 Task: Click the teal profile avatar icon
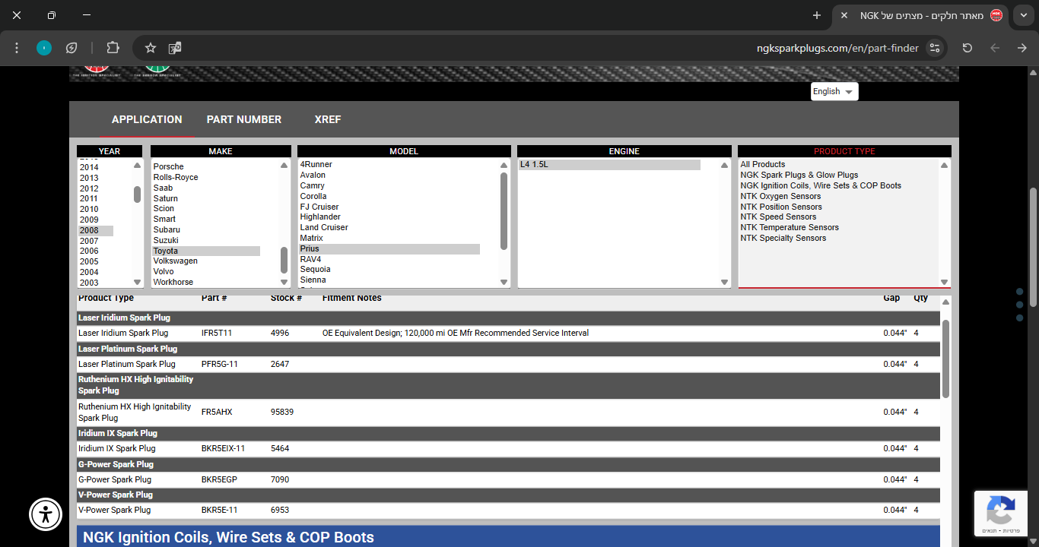click(x=44, y=48)
